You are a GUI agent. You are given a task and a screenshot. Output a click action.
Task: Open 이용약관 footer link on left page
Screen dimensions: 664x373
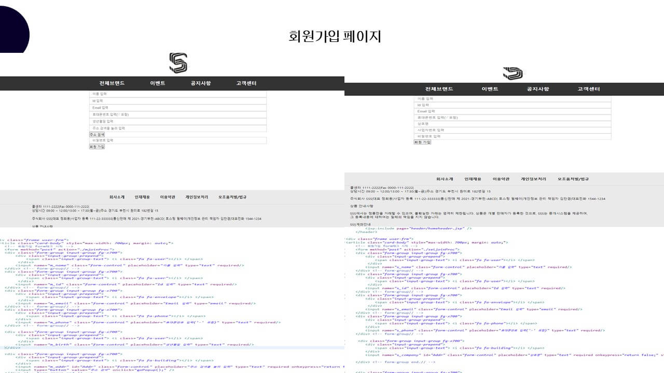168,197
